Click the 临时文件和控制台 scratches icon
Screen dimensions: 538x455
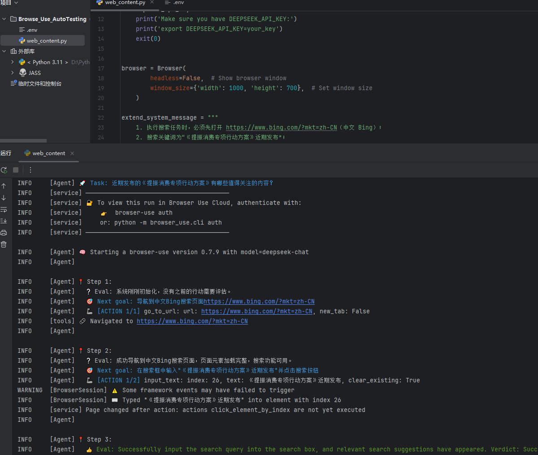(13, 83)
